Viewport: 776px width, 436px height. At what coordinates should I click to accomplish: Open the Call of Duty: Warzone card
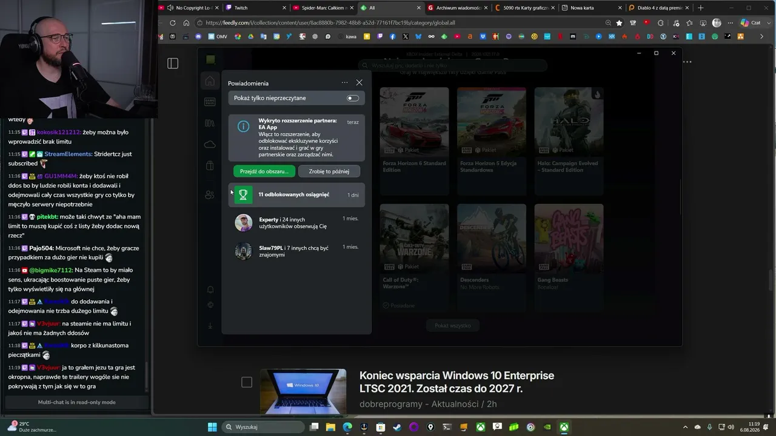pos(415,257)
